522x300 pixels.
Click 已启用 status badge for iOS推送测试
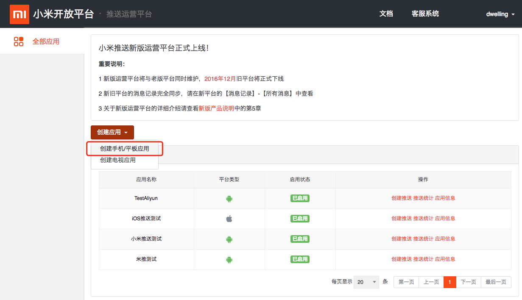300,219
